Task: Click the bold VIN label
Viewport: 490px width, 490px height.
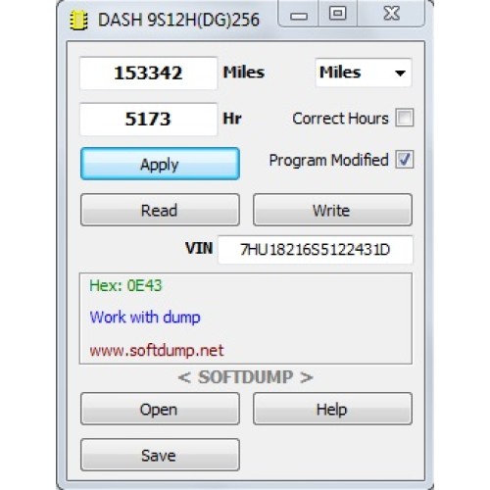Action: pyautogui.click(x=199, y=248)
